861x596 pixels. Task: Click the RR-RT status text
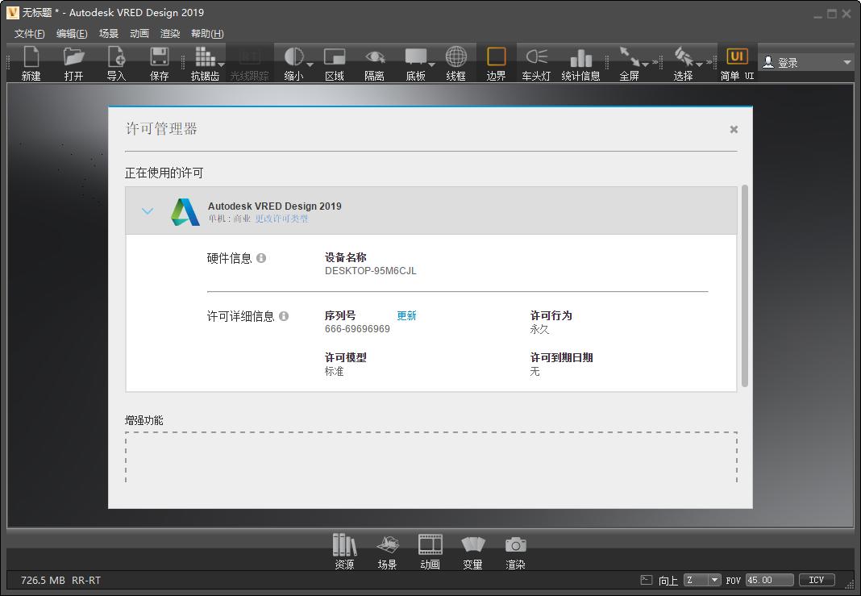[x=86, y=581]
